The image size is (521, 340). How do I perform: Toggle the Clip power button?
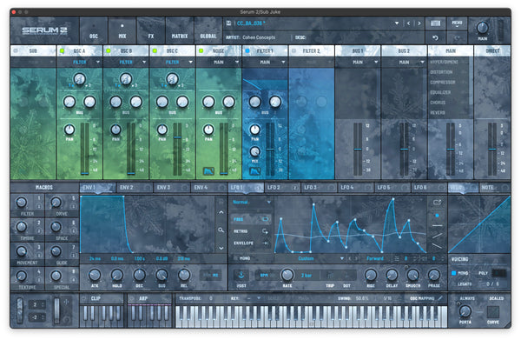pos(84,298)
